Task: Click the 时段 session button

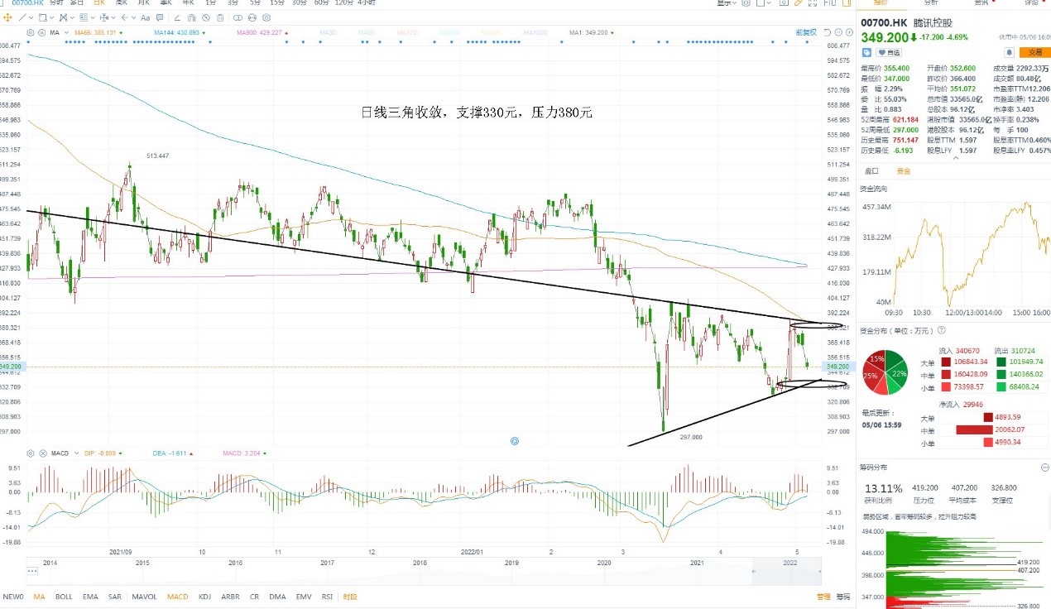Action: point(350,597)
